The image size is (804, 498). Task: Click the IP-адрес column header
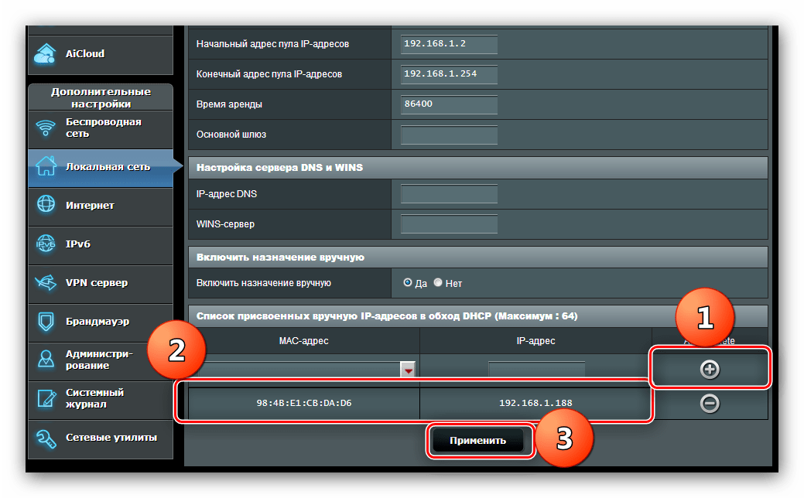pos(535,341)
